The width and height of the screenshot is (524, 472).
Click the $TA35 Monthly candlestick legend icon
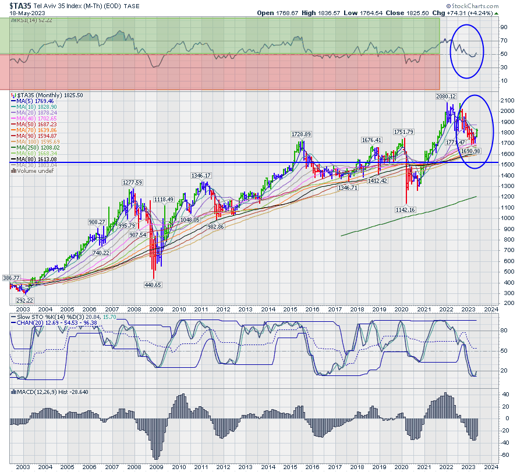(13, 95)
